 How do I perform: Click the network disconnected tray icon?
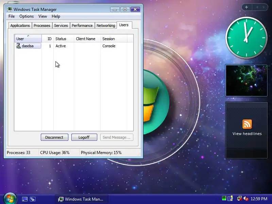[240, 198]
